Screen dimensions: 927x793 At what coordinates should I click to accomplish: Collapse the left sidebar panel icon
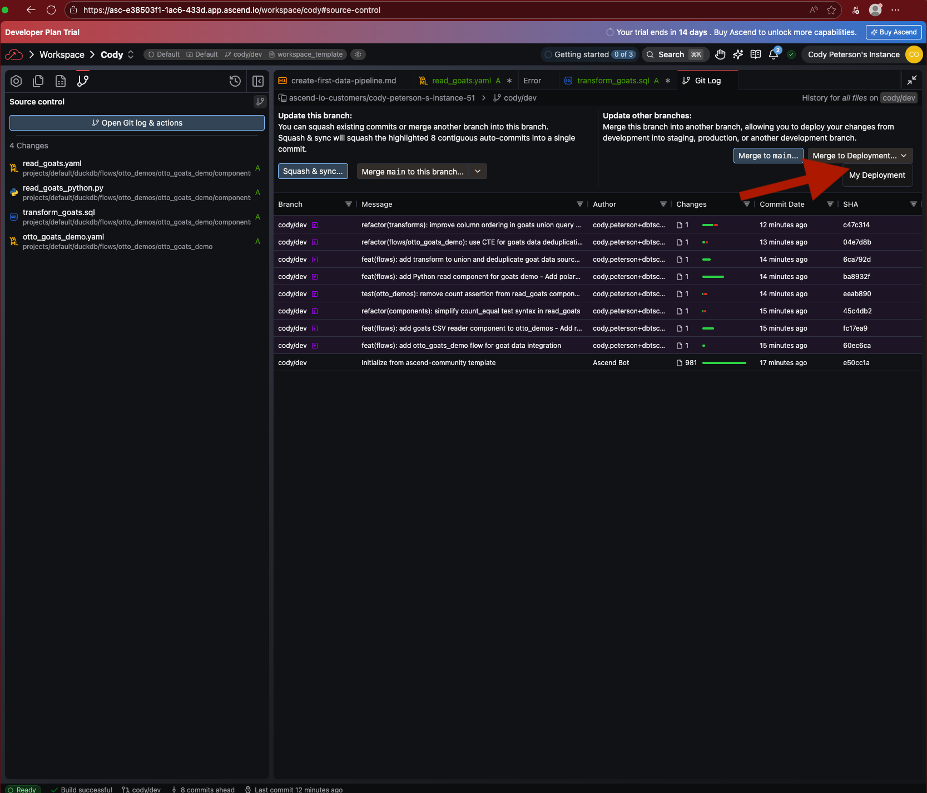pyautogui.click(x=258, y=81)
